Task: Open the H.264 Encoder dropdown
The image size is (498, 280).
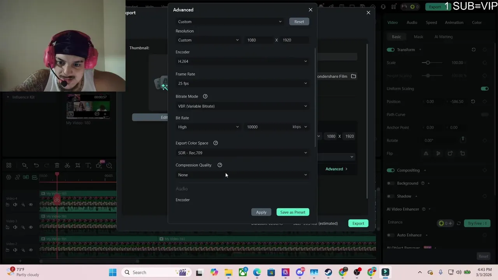Action: [242, 61]
